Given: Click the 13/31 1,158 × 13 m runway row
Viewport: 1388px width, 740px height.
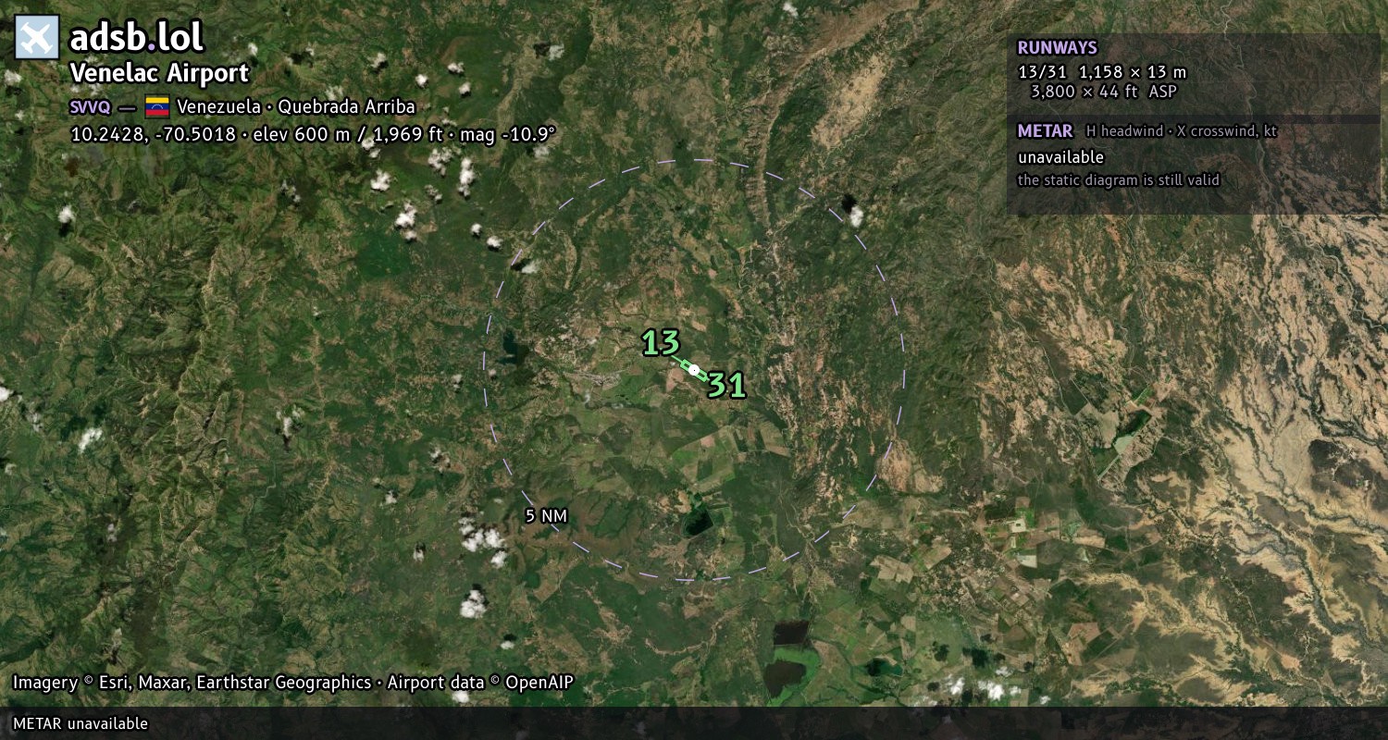Looking at the screenshot, I should (1102, 72).
